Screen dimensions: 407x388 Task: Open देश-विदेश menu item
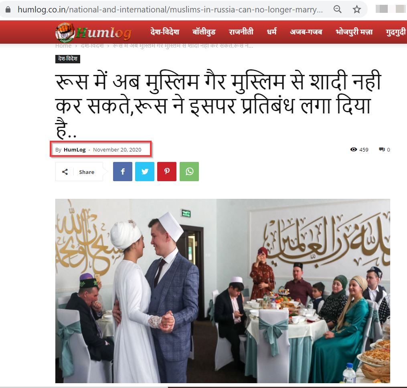165,32
